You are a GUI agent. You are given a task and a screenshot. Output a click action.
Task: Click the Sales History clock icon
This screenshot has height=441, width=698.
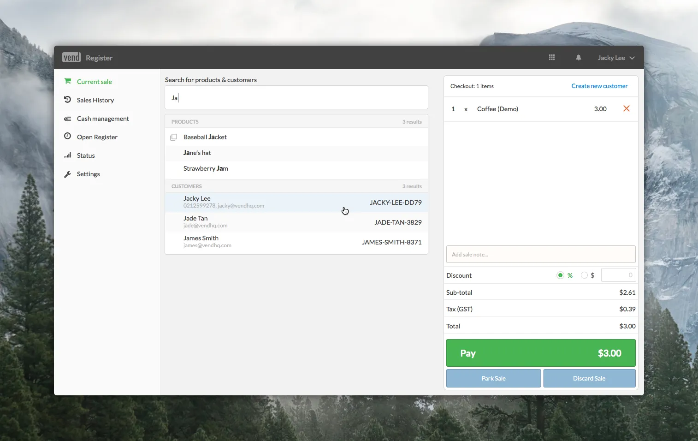point(68,100)
